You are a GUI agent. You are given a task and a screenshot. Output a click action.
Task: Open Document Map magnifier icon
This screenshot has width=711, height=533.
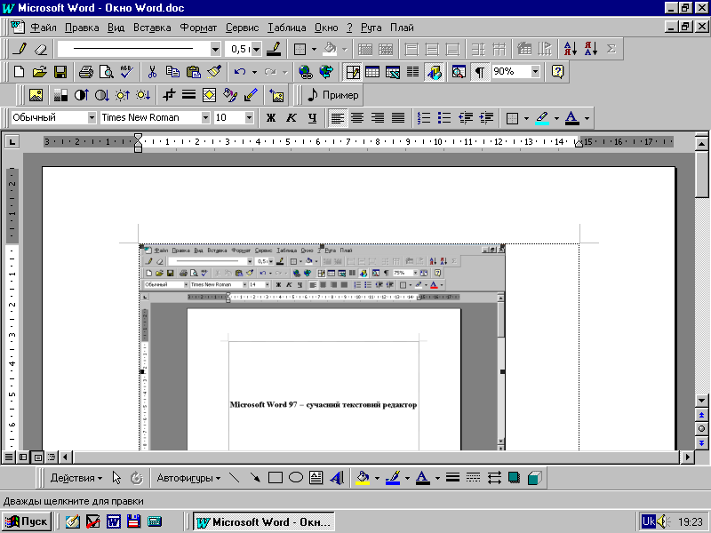click(459, 72)
